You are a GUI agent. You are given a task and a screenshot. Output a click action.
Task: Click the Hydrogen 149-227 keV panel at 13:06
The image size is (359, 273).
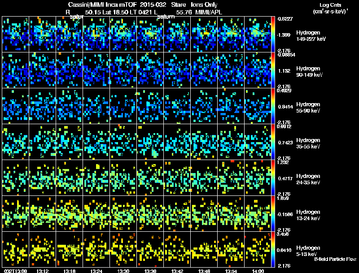(15, 35)
